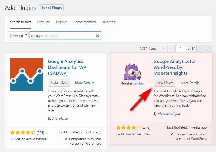
Task: Click the (325) ratings count
Action: coord(40,133)
